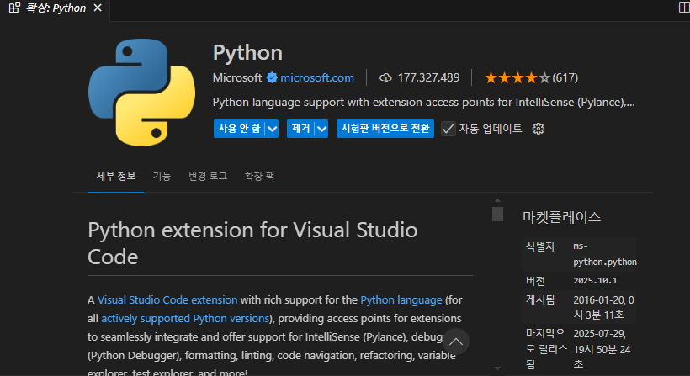
Task: Click the 식별자 label
Action: click(540, 246)
